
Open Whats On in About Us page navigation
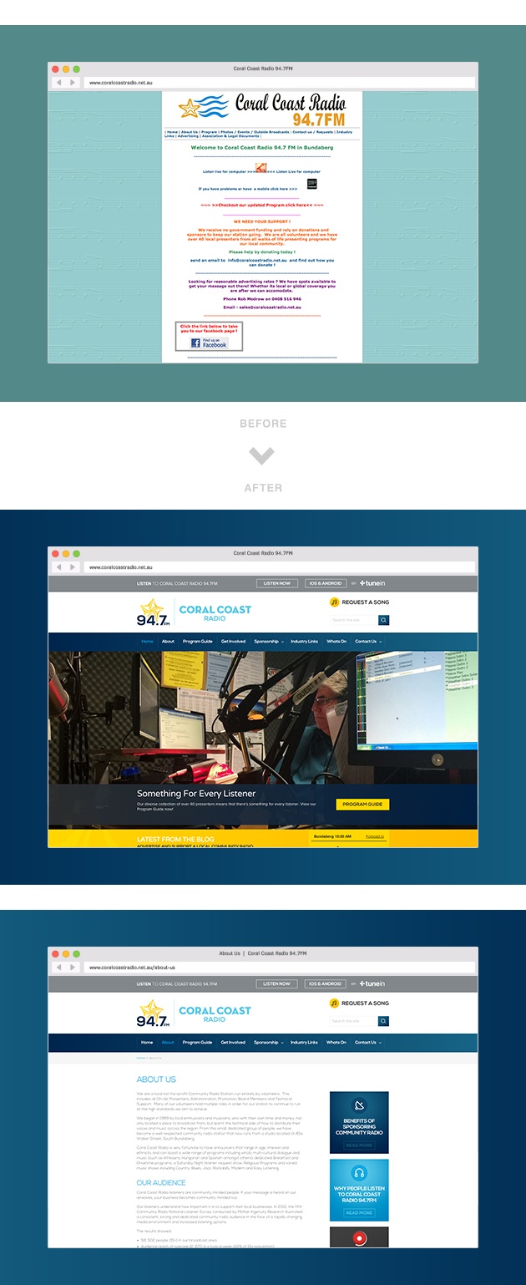[x=336, y=1043]
